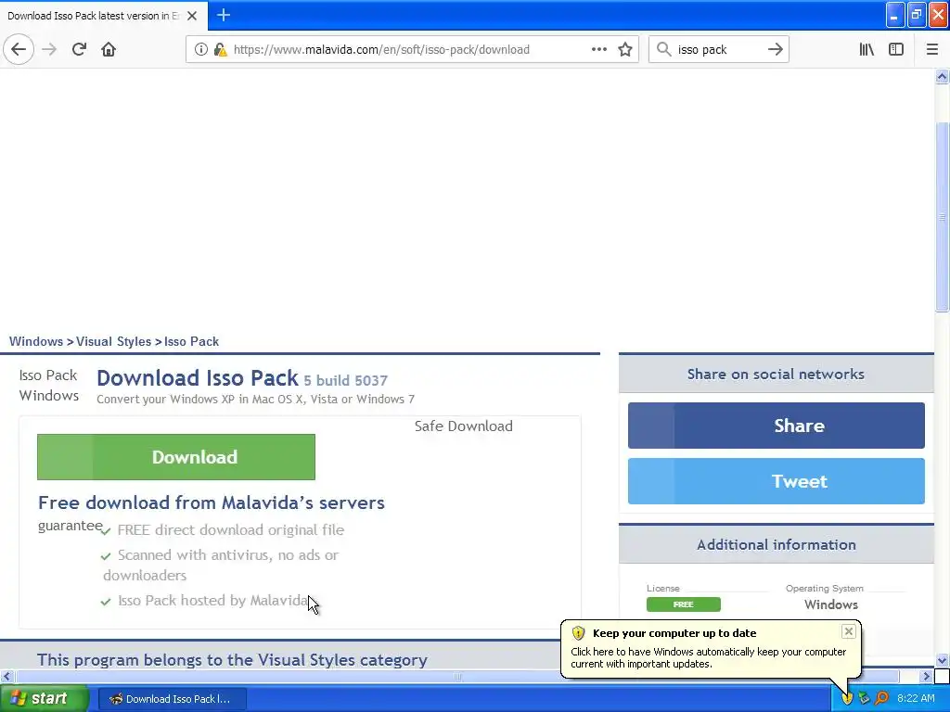
Task: Open a new tab with plus
Action: point(224,15)
